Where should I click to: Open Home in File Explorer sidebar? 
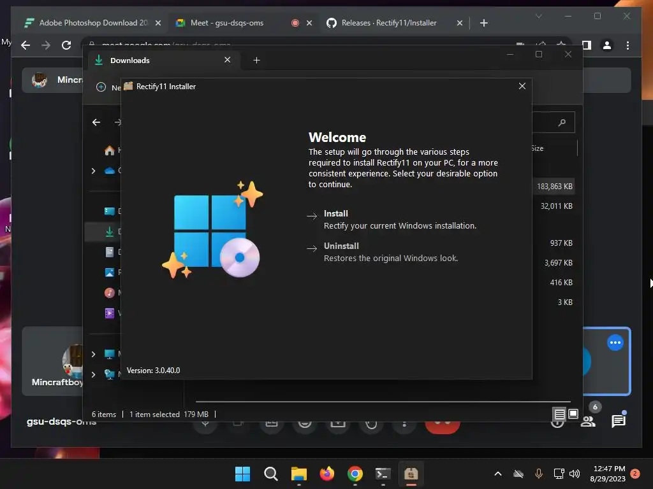pyautogui.click(x=110, y=150)
